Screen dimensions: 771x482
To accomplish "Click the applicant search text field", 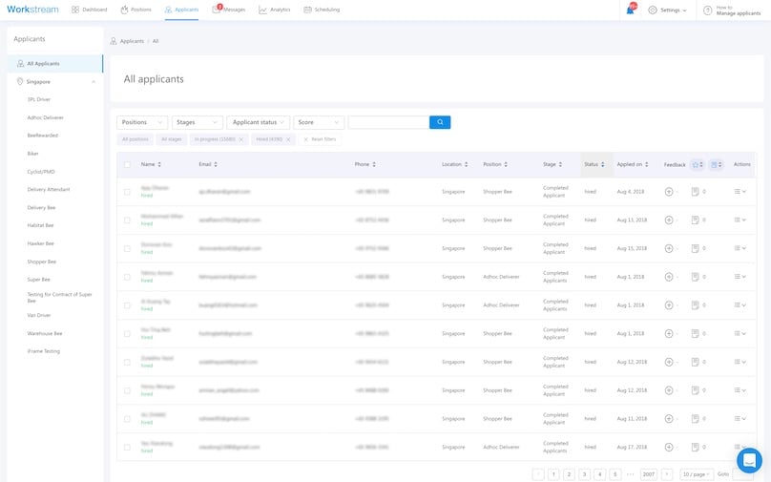I will pos(388,122).
